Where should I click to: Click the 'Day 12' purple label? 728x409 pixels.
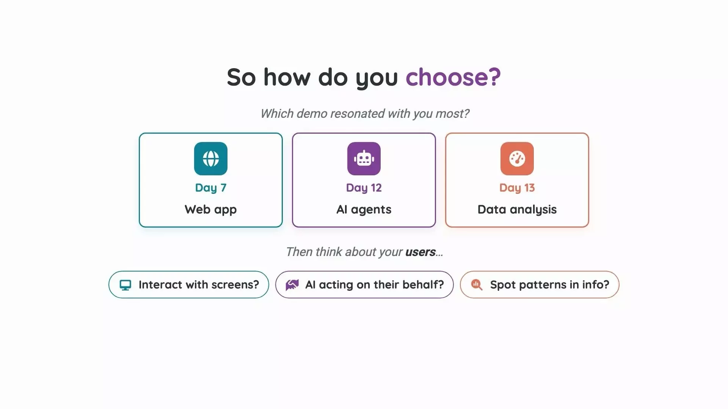pos(364,188)
